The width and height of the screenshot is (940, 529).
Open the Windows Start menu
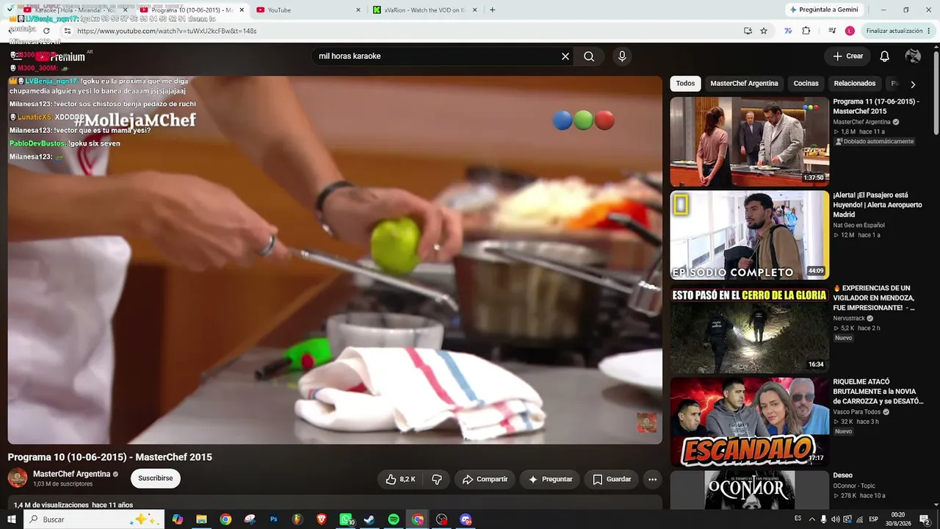click(11, 519)
